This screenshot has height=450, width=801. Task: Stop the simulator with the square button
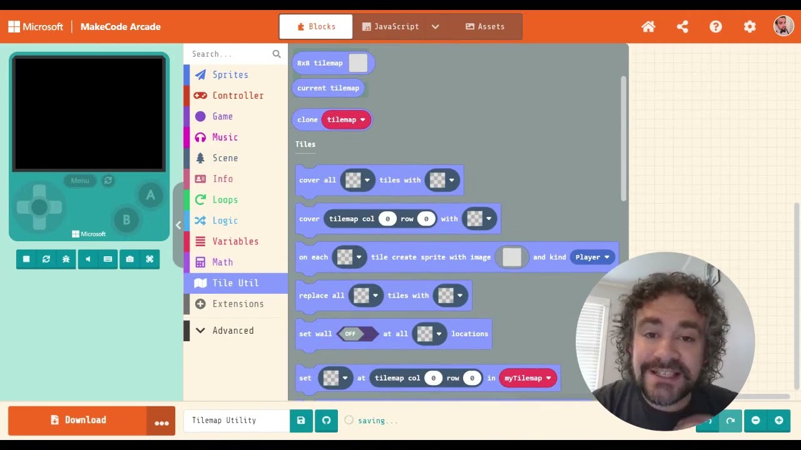pyautogui.click(x=26, y=259)
